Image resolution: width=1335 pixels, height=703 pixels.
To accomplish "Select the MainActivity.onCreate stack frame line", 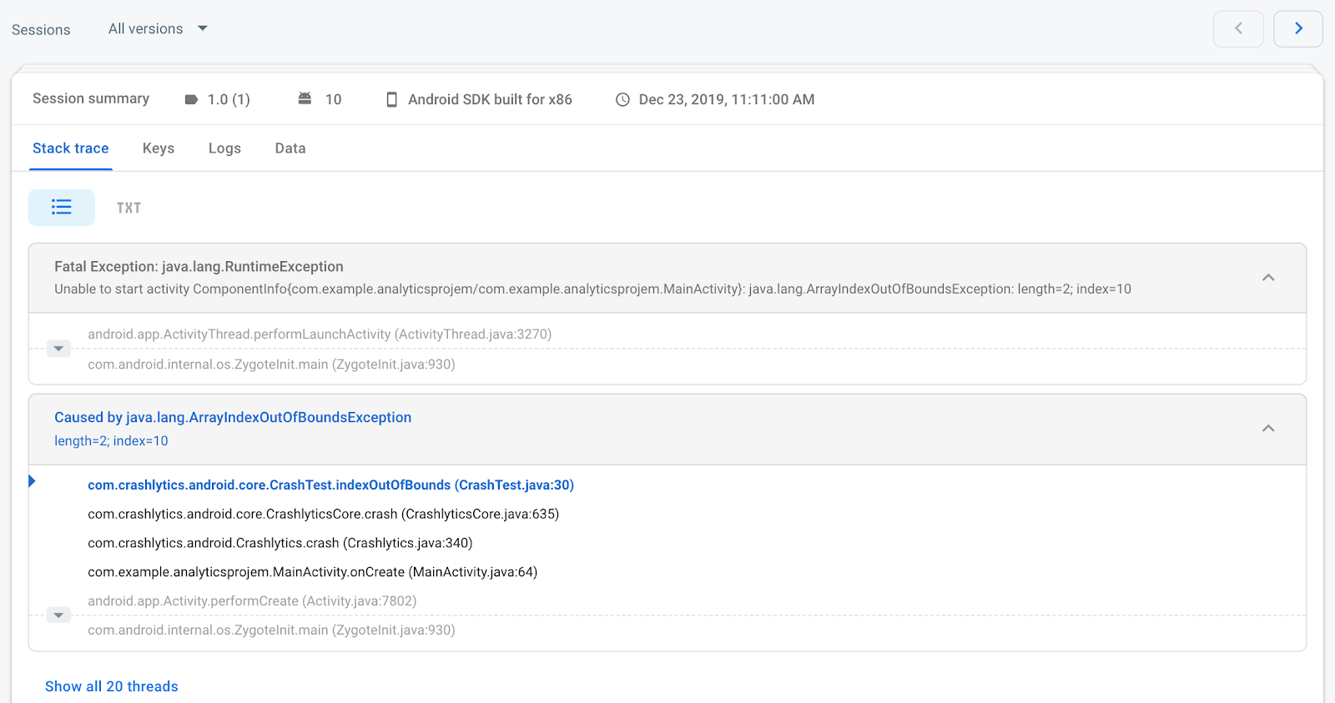I will click(x=312, y=572).
